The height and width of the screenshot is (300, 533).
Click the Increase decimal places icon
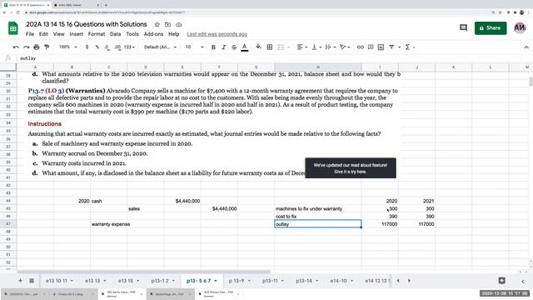(117, 47)
